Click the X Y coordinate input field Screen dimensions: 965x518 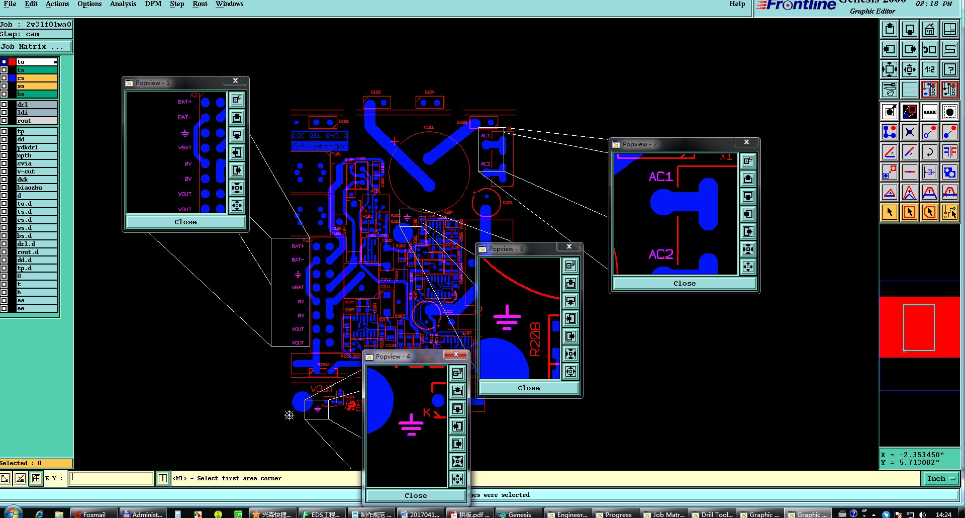coord(112,478)
